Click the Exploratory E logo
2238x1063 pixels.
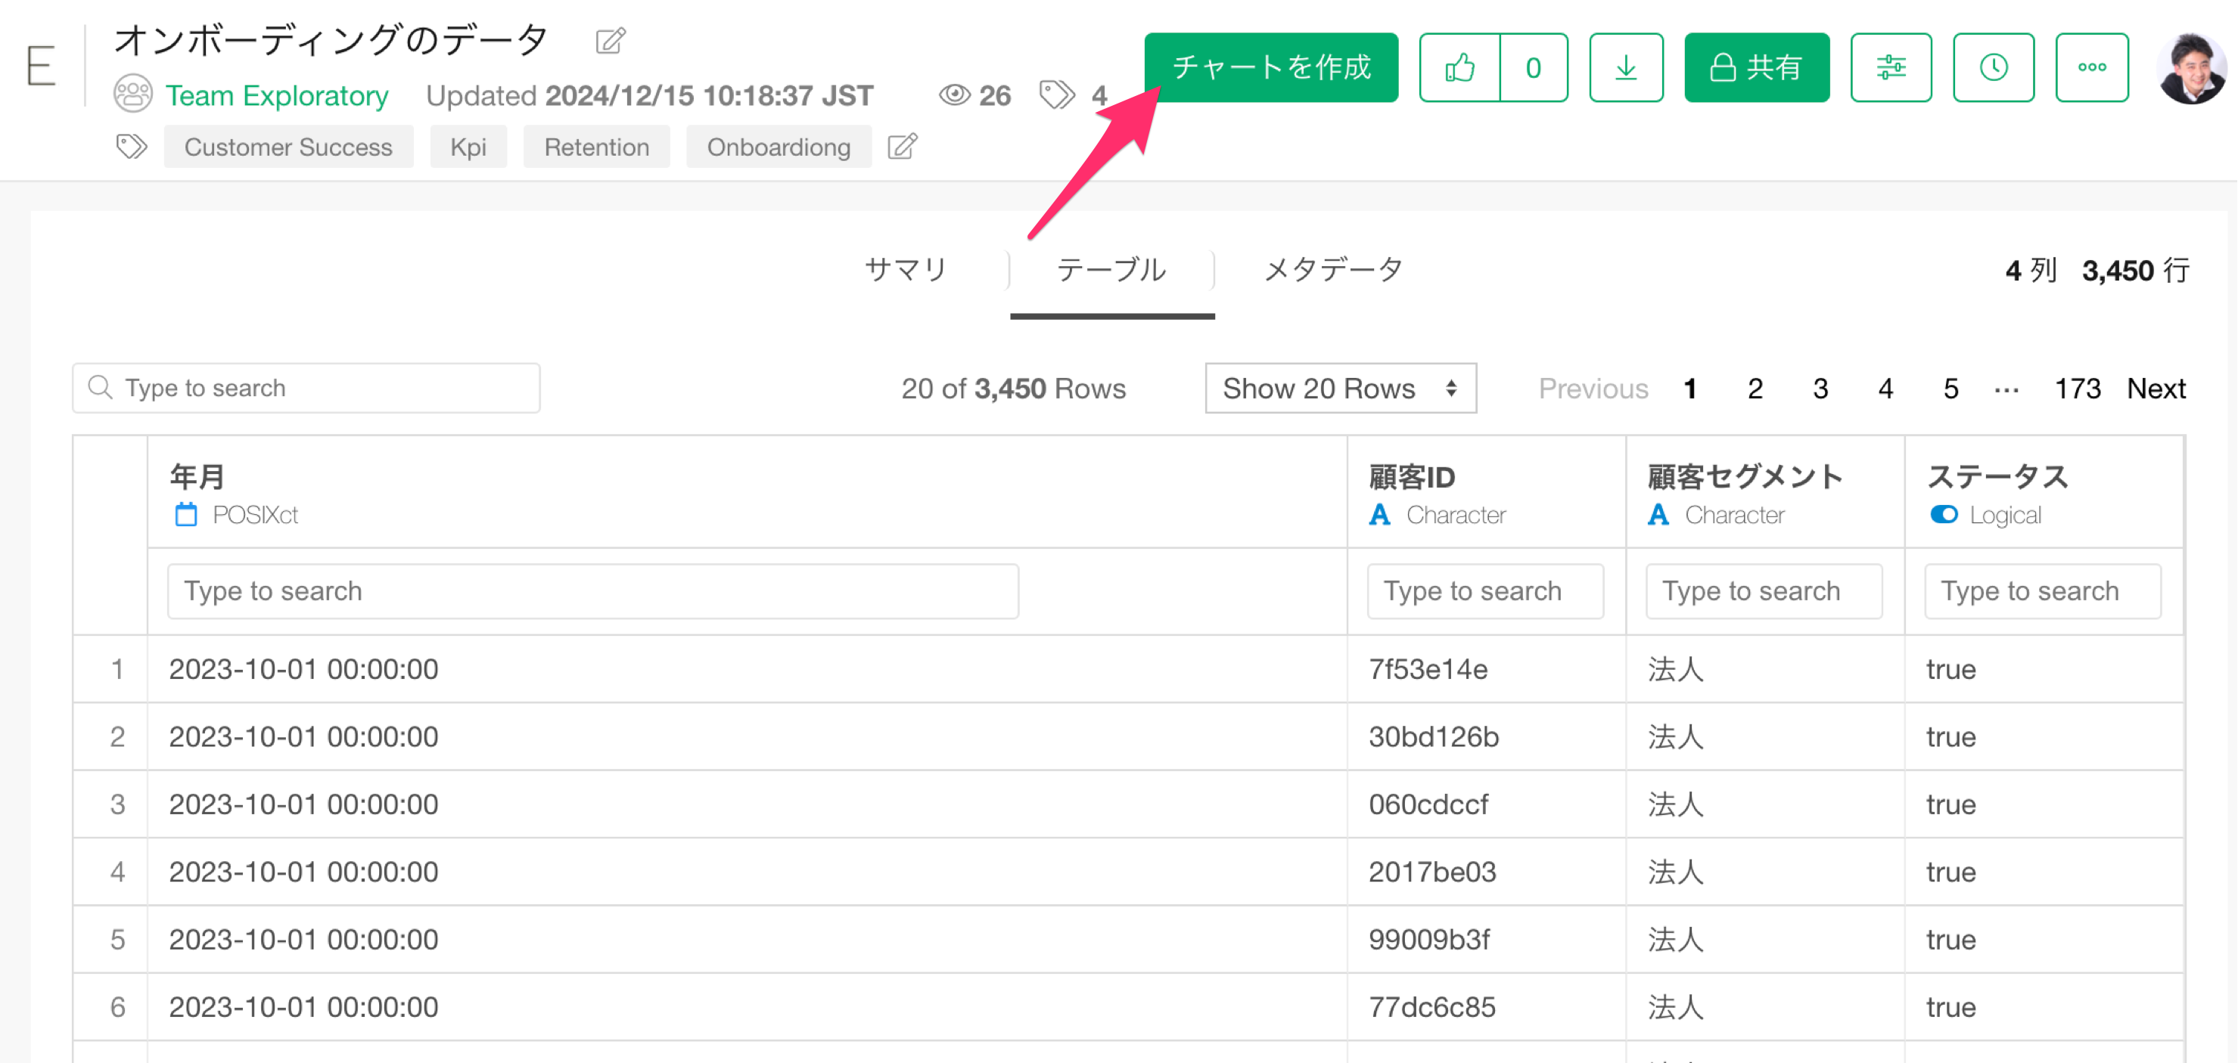pos(41,66)
